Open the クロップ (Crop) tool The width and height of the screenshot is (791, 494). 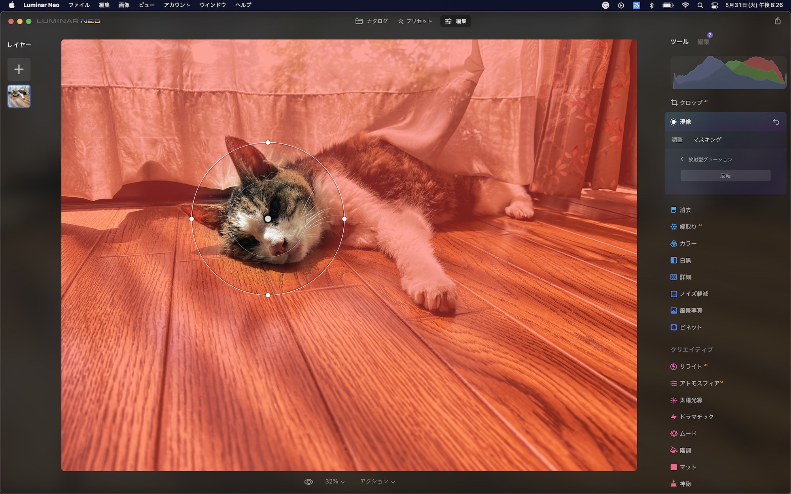[x=690, y=103]
